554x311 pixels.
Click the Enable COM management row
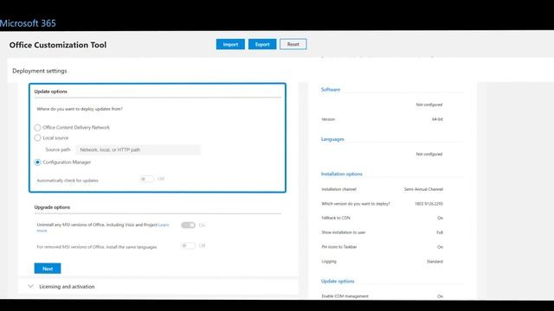pyautogui.click(x=382, y=296)
